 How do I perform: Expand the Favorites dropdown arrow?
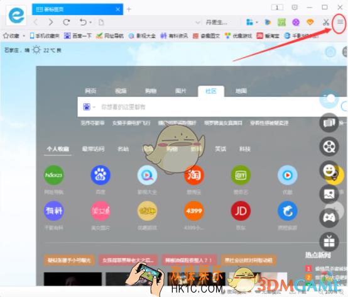(24, 36)
